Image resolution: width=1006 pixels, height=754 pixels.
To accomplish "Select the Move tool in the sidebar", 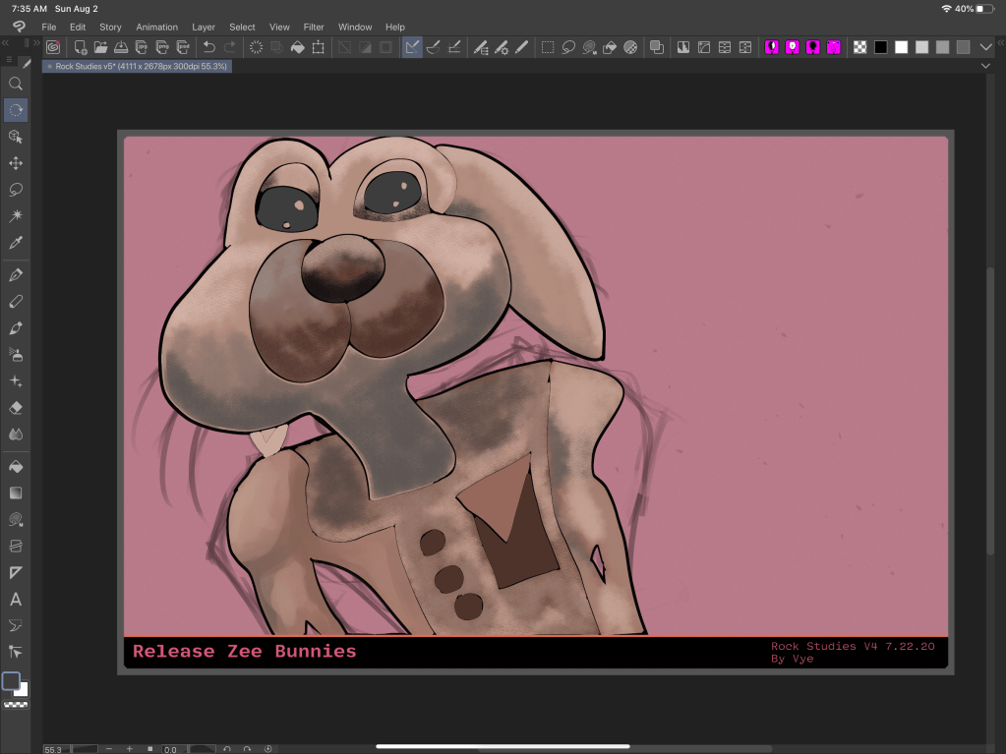I will (16, 163).
